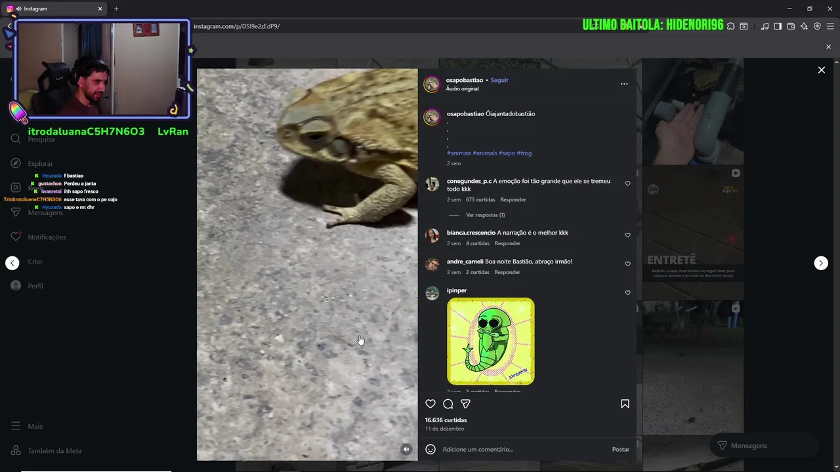
Task: Post the comment with Postar
Action: click(x=620, y=449)
